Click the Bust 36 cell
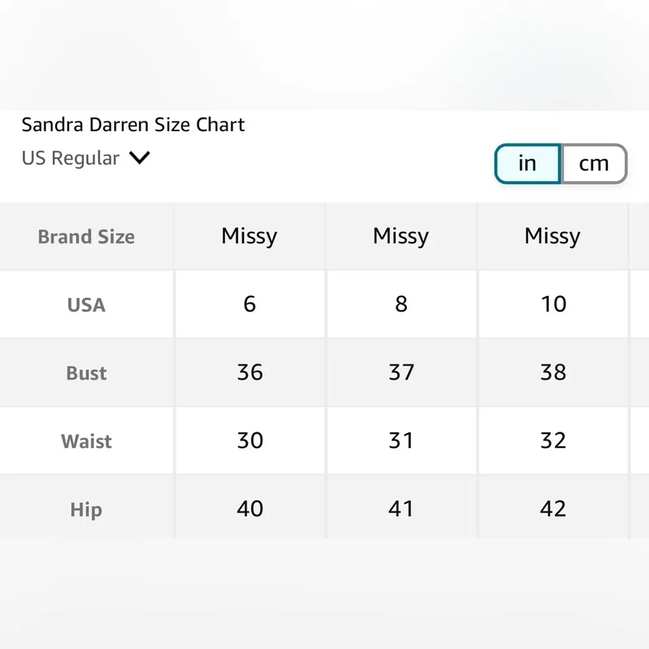649x649 pixels. [250, 373]
